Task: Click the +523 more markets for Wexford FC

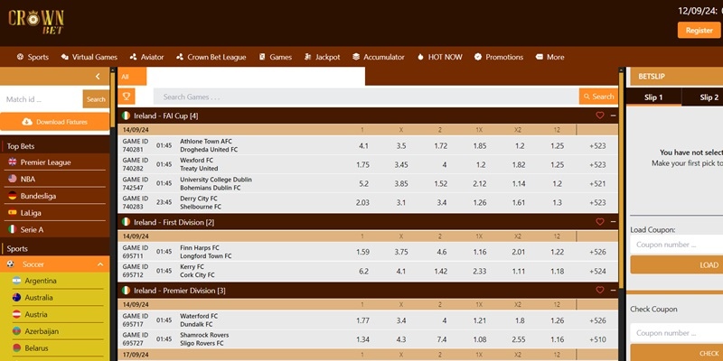Action: tap(596, 164)
